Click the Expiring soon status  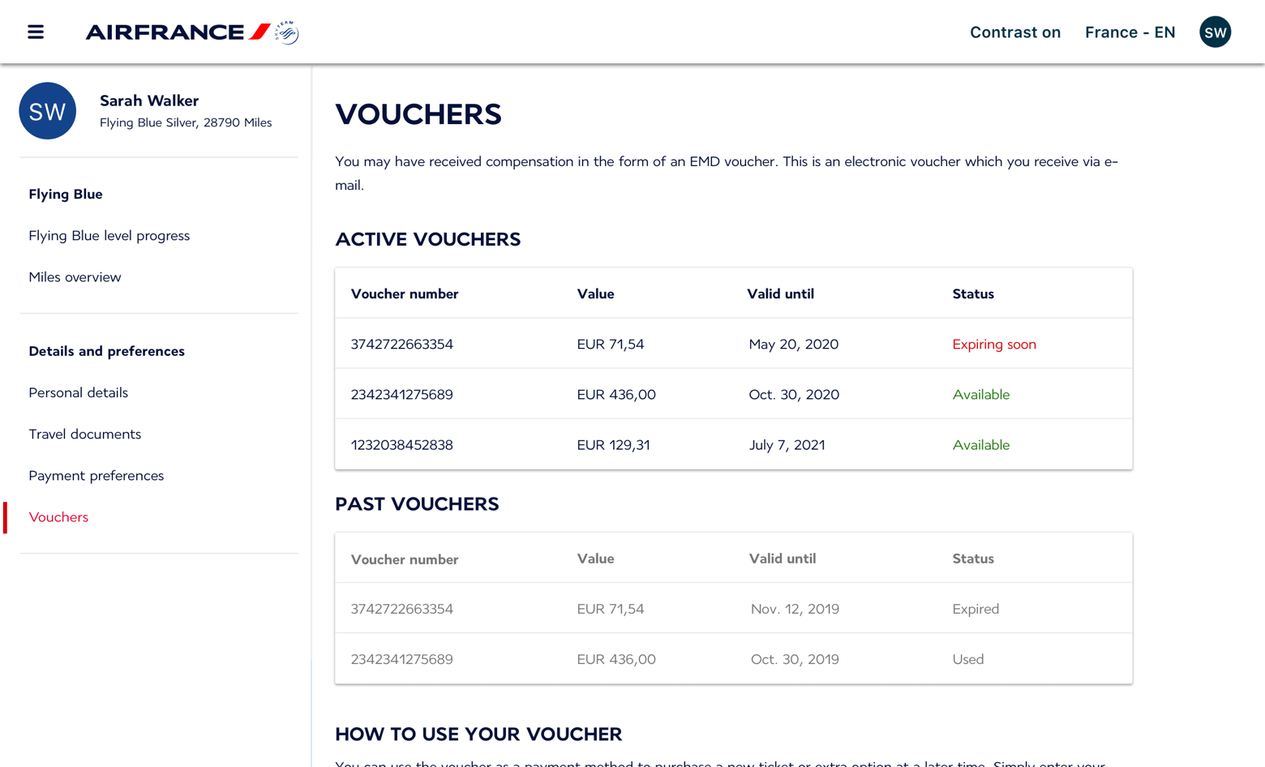(x=993, y=345)
